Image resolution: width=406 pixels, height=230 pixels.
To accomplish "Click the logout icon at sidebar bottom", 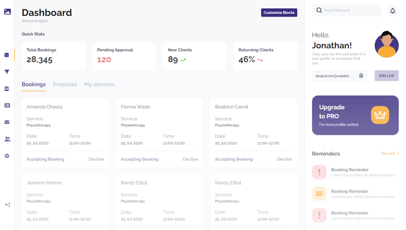I will (x=7, y=205).
